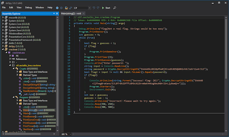Viewport: 229px width, 137px height.
Task: Click the Undo toolbar icon
Action: click(x=94, y=8)
